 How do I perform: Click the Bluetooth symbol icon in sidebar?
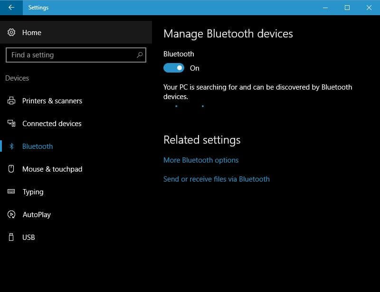pos(11,146)
